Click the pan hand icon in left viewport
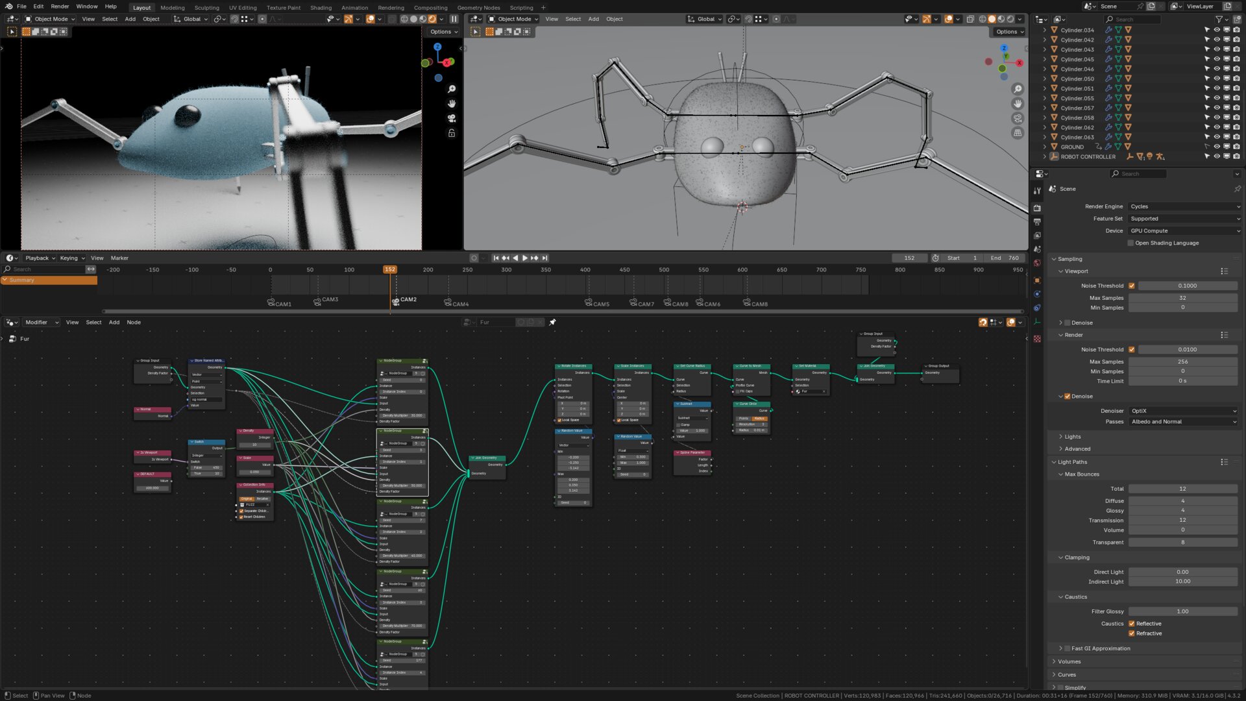The image size is (1246, 701). click(x=452, y=104)
